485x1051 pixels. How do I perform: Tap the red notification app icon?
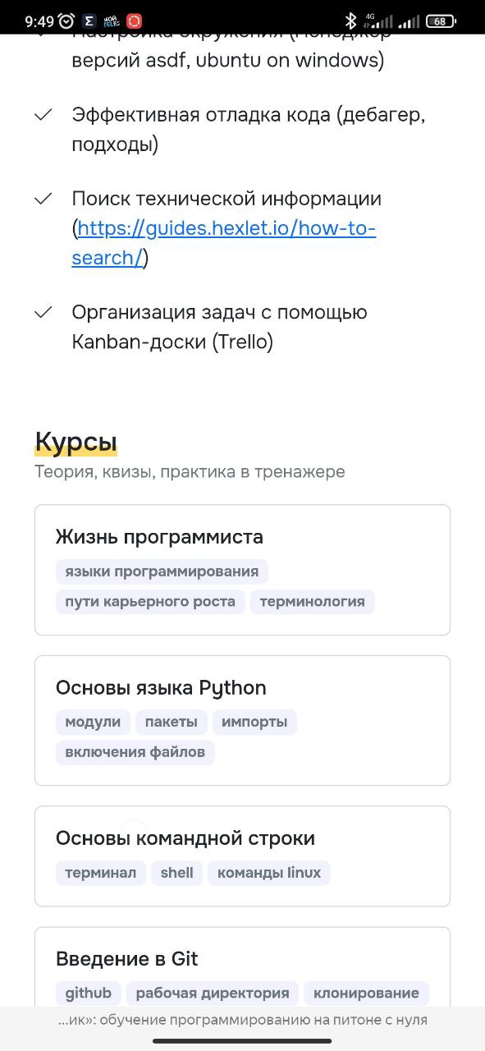(134, 21)
